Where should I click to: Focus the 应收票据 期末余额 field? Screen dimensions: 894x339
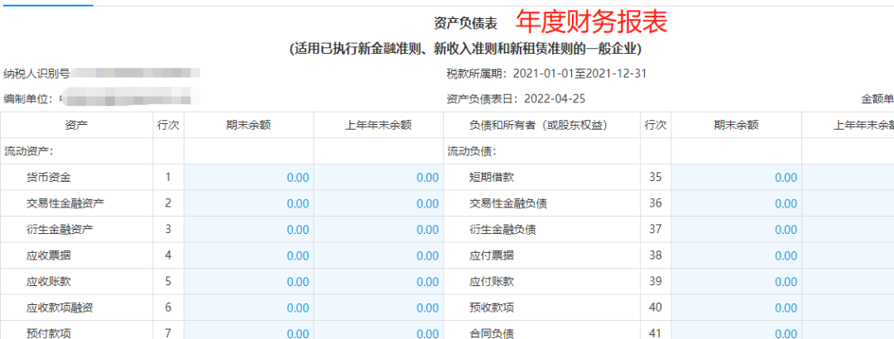[248, 255]
